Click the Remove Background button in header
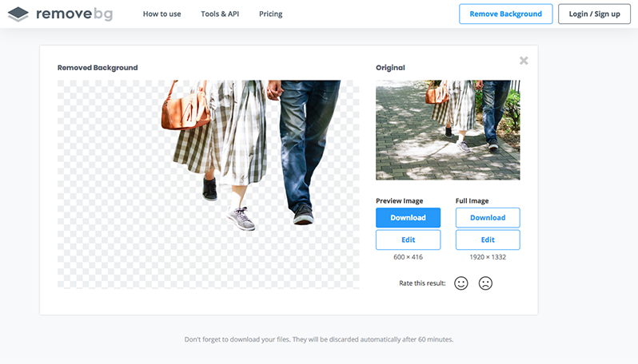 click(x=506, y=14)
